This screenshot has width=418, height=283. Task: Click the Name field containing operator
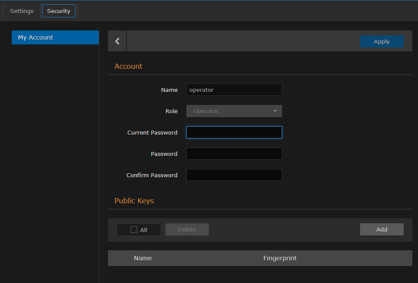(234, 90)
